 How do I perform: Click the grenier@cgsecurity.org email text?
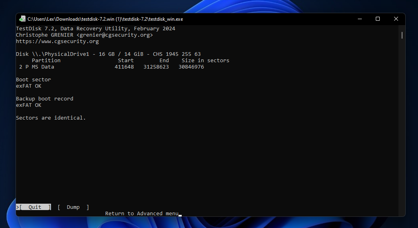tap(115, 35)
